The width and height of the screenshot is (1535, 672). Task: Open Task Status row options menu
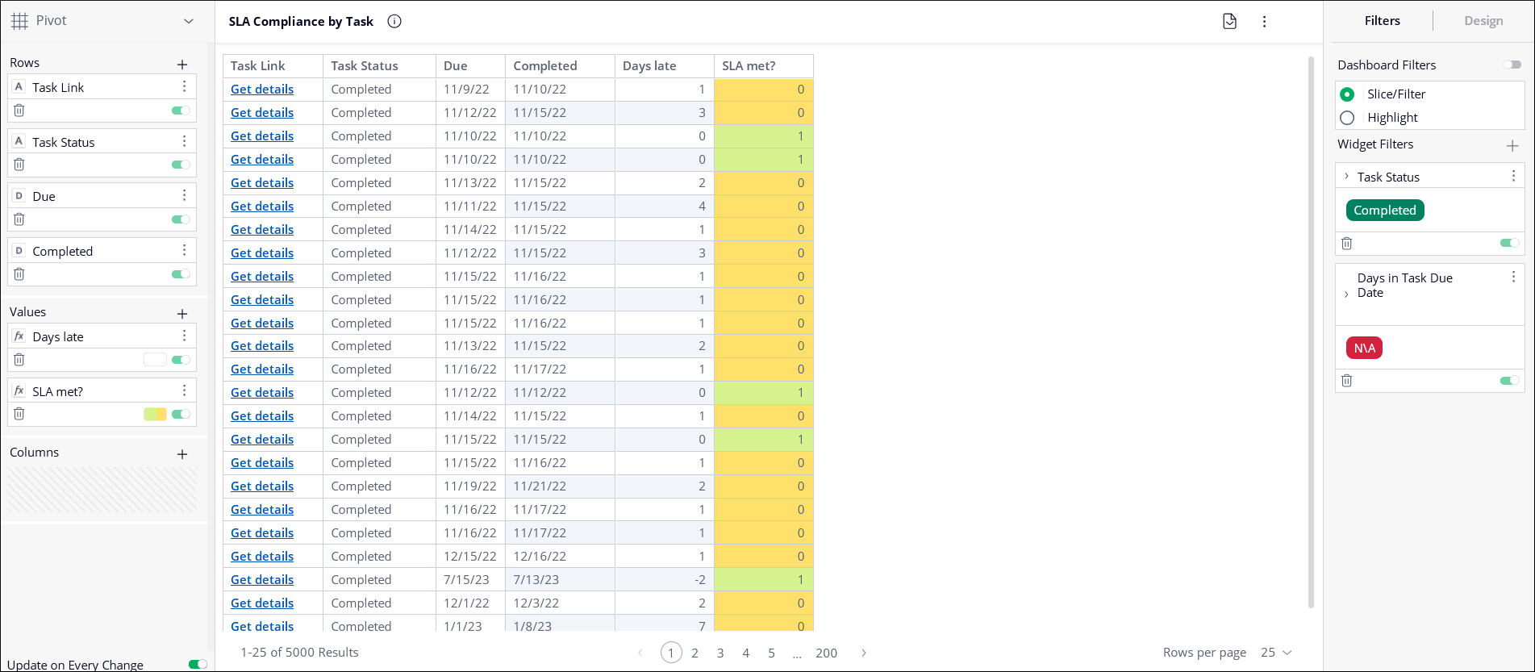(x=185, y=141)
